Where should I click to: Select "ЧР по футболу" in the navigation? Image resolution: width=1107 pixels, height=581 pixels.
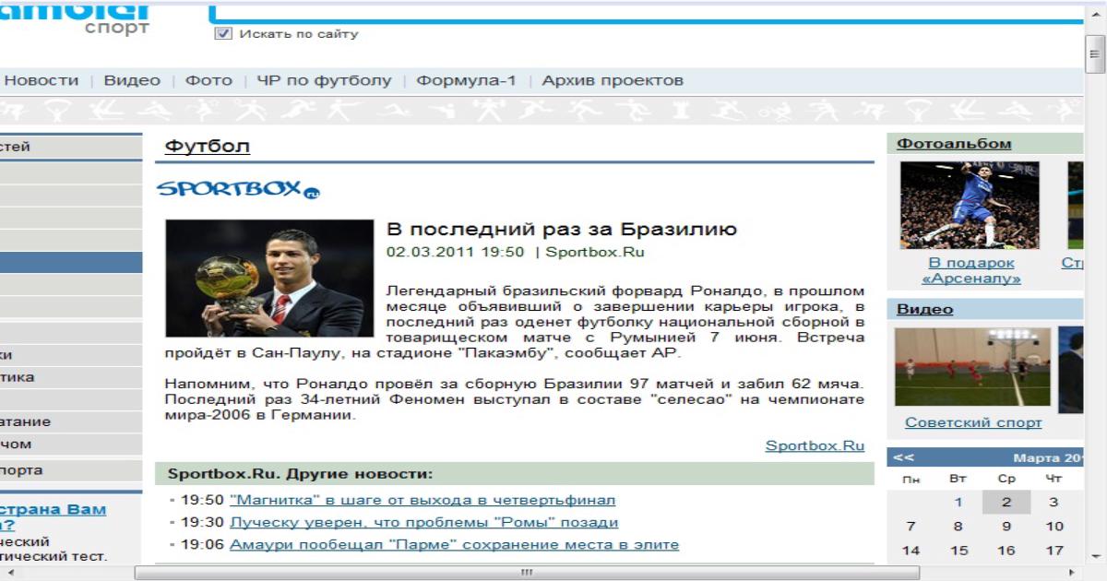324,80
